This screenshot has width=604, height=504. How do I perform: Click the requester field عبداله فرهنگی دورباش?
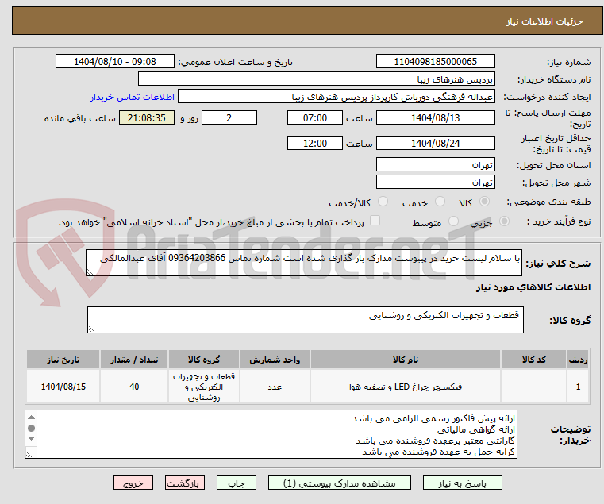click(x=337, y=97)
